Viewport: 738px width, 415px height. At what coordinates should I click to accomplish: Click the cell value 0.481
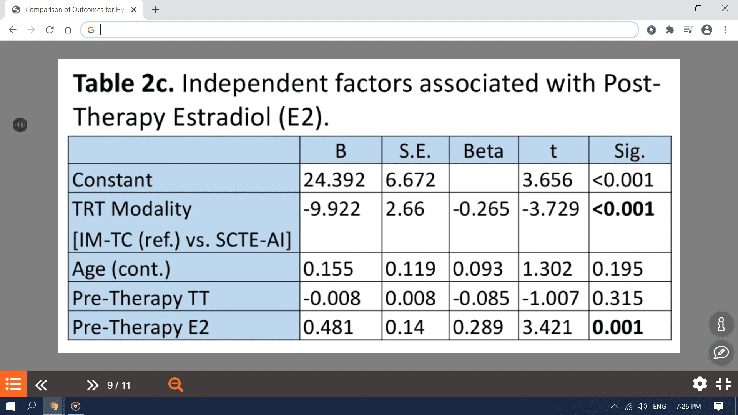[328, 327]
